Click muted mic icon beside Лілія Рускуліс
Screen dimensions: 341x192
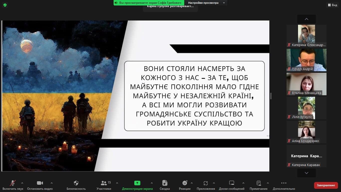289,117
